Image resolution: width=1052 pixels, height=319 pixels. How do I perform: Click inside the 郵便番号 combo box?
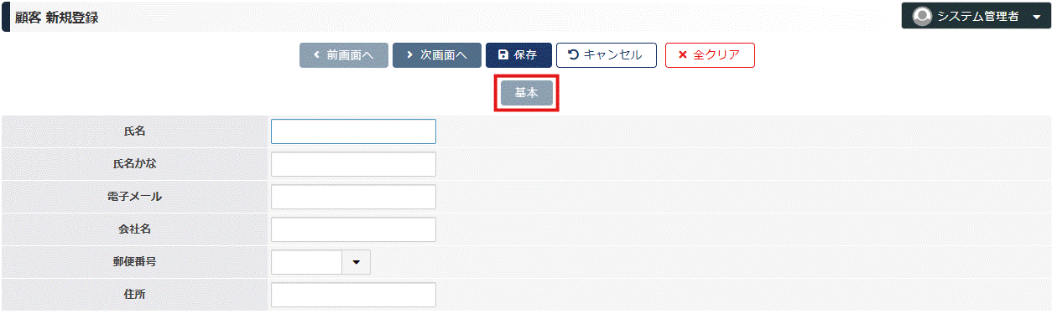pyautogui.click(x=306, y=262)
